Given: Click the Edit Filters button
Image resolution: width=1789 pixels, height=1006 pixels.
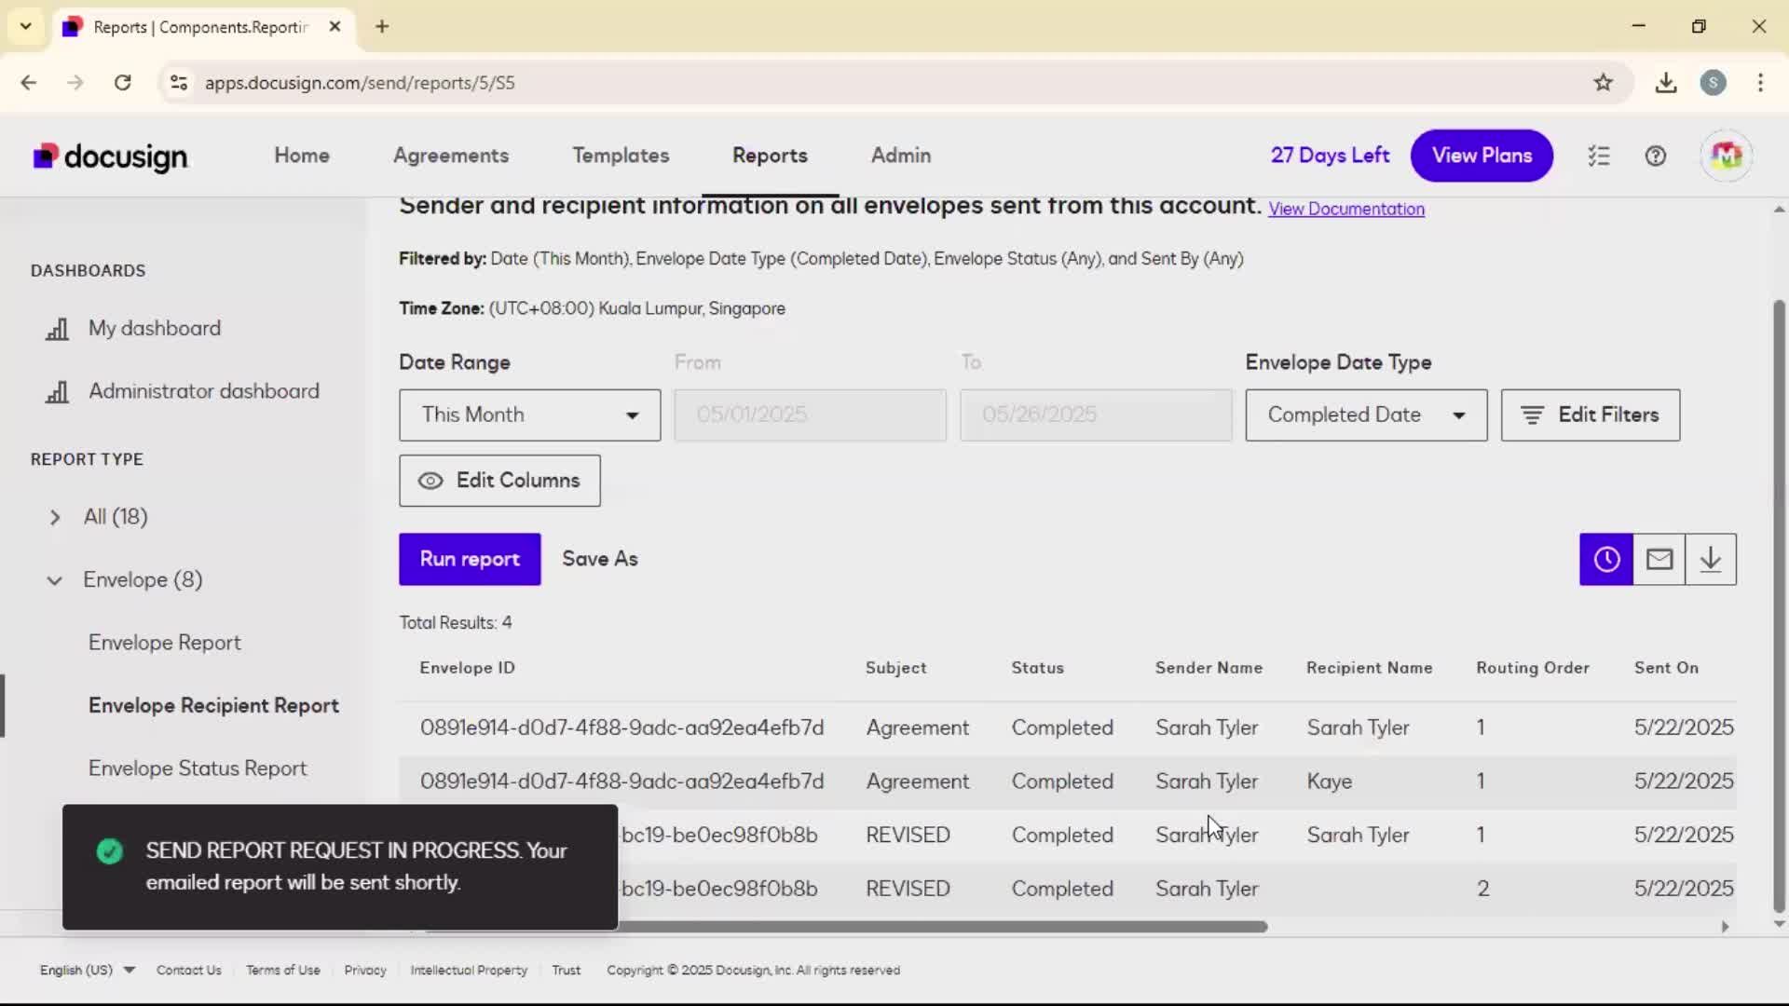Looking at the screenshot, I should click(1591, 415).
